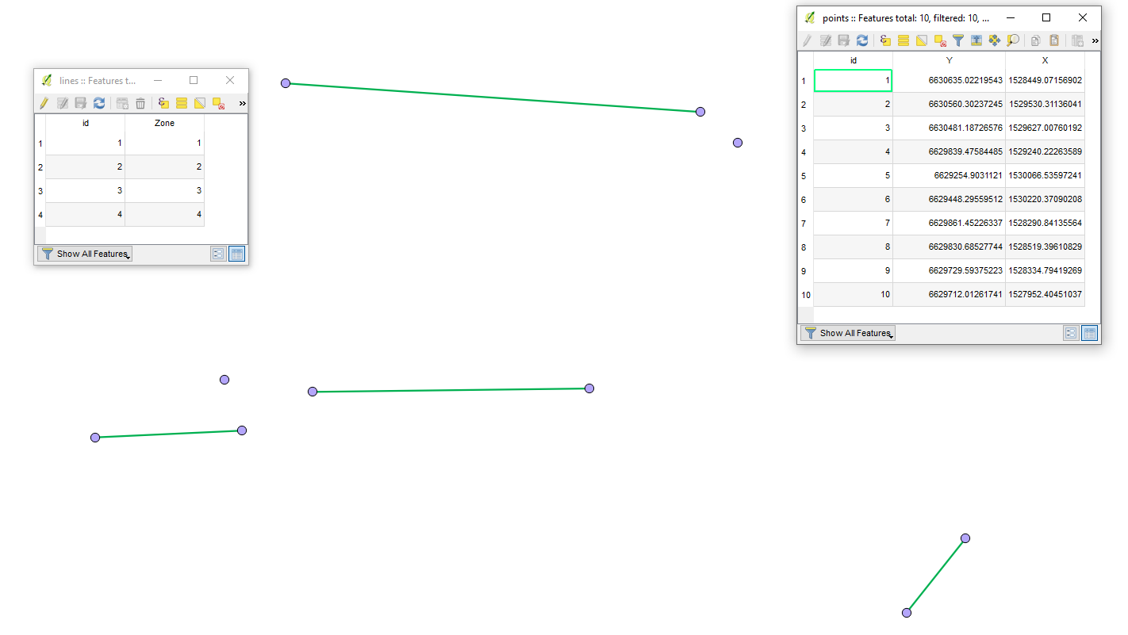Pan map to selected rows in points window
Image resolution: width=1128 pixels, height=635 pixels.
point(995,40)
